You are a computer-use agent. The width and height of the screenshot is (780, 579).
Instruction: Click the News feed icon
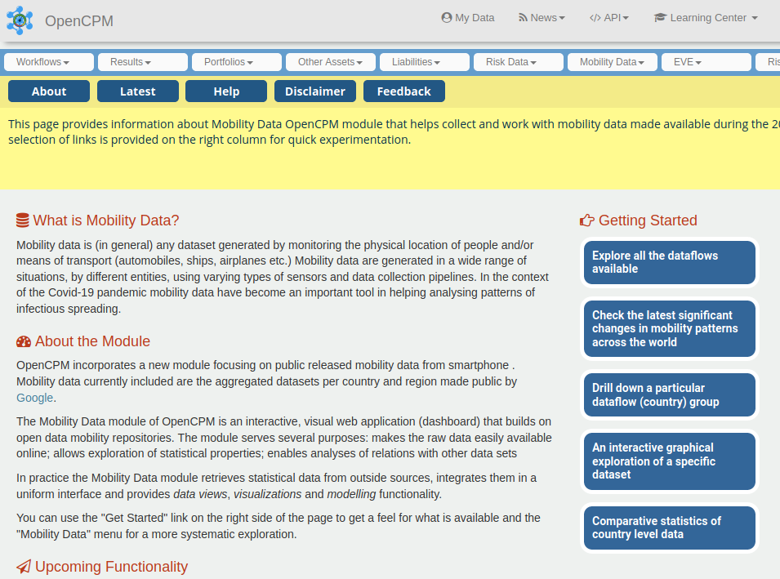[x=524, y=16]
